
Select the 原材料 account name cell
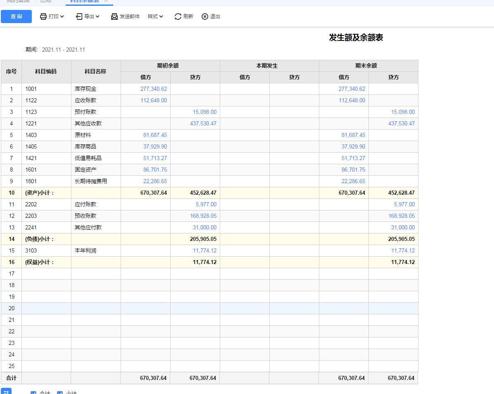[x=96, y=135]
